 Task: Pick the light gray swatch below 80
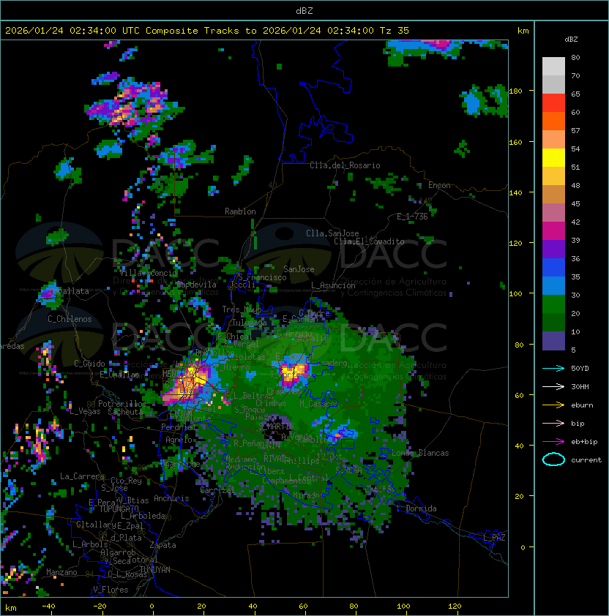[553, 66]
